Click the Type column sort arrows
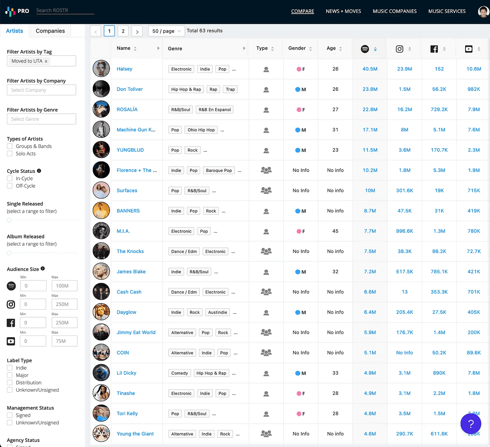 [272, 49]
